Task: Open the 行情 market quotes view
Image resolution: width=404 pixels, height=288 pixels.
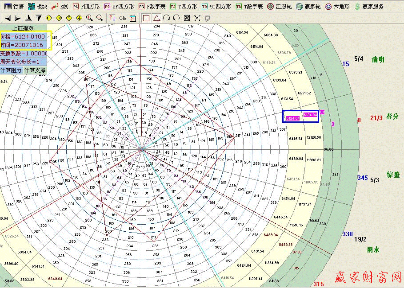Action: (x=14, y=7)
